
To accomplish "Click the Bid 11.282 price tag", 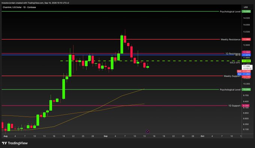I will 244,74.
